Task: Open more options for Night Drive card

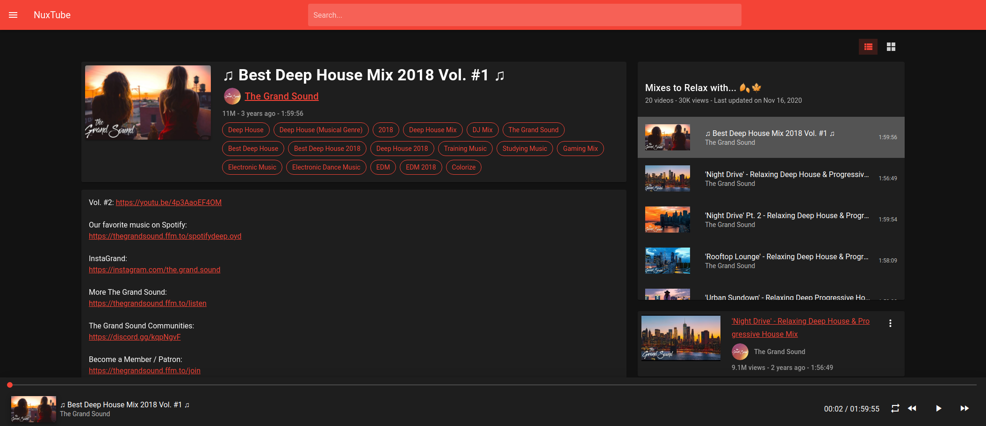Action: 890,323
